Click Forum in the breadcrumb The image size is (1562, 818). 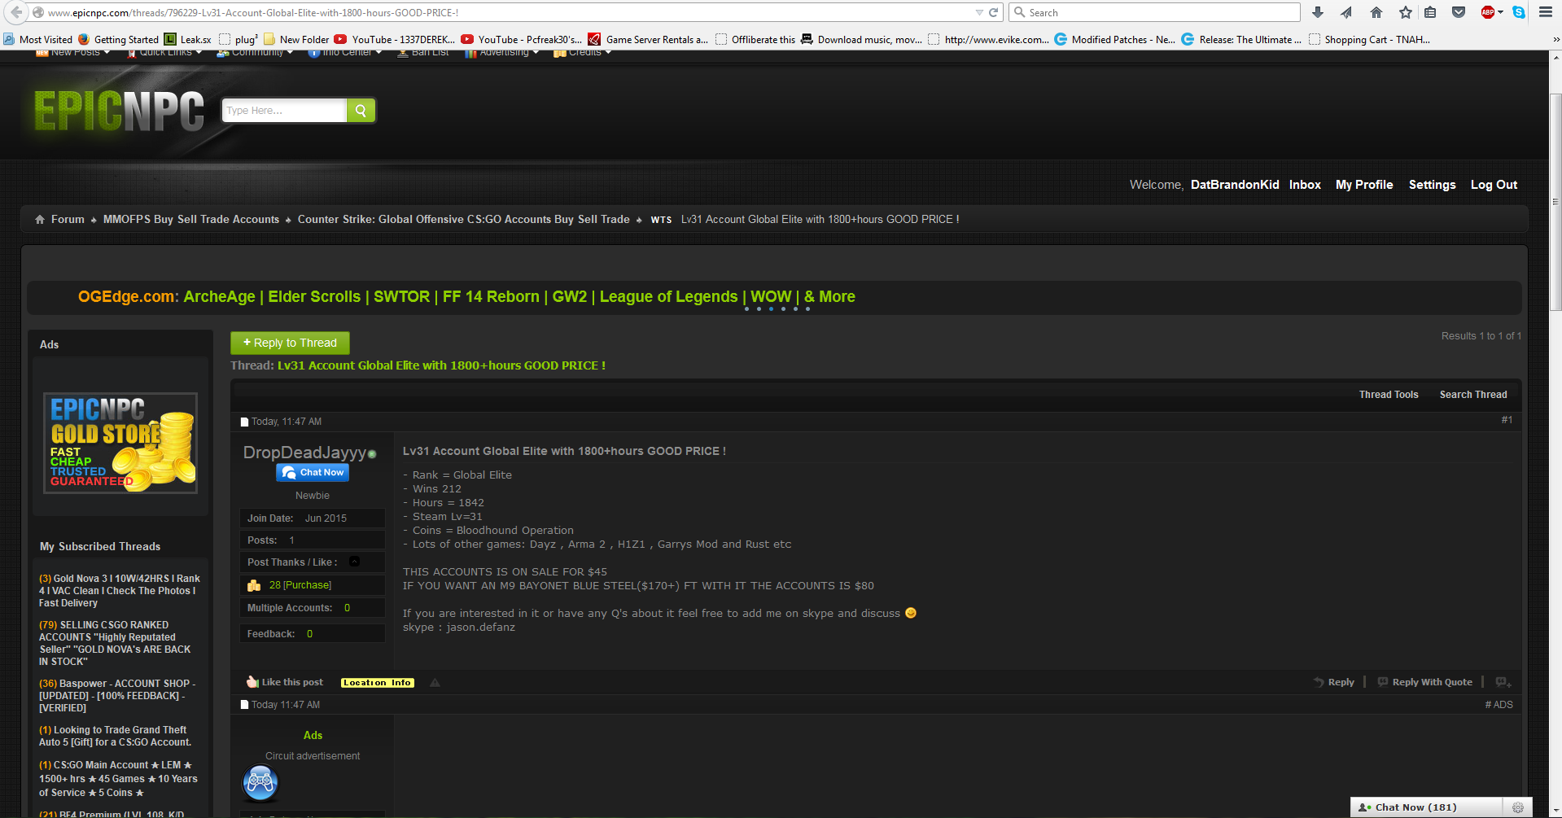pos(68,220)
